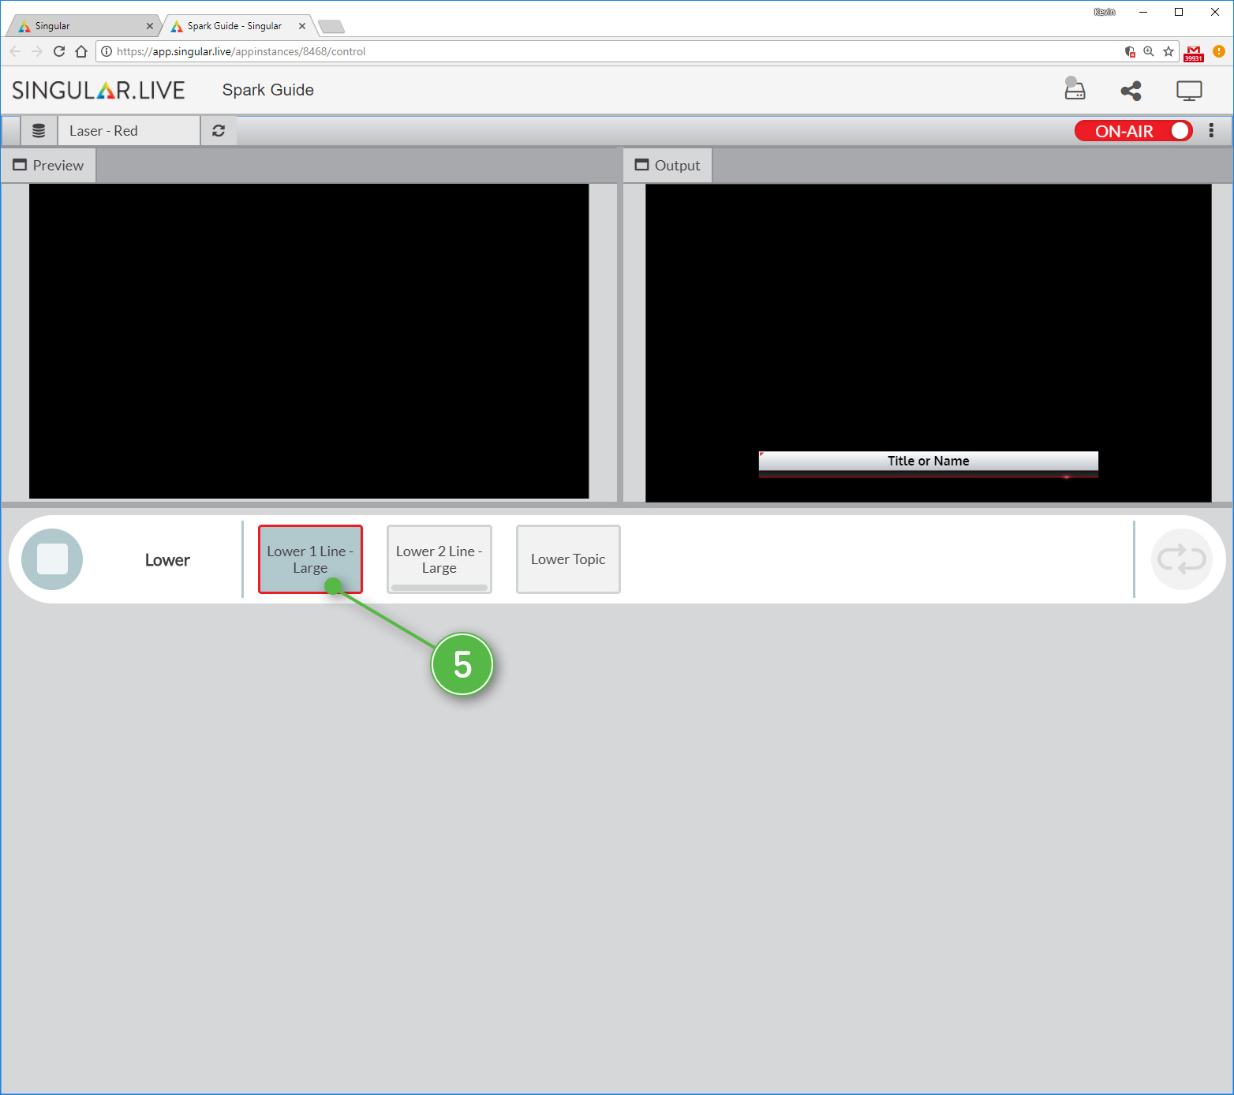View site information icon
This screenshot has height=1095, width=1234.
pyautogui.click(x=107, y=51)
